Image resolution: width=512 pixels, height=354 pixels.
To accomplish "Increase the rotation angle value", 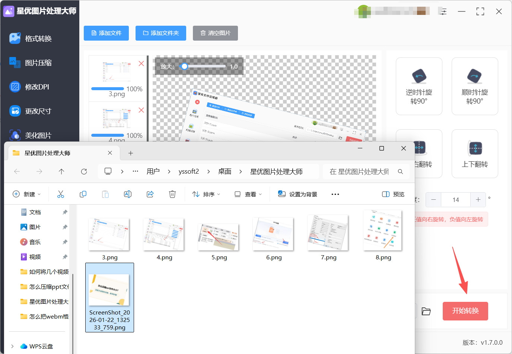I will [x=478, y=200].
